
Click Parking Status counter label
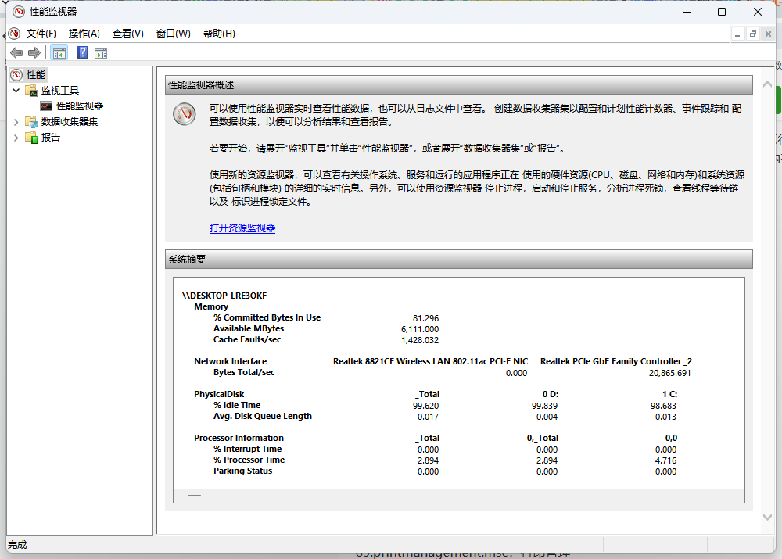[x=243, y=471]
